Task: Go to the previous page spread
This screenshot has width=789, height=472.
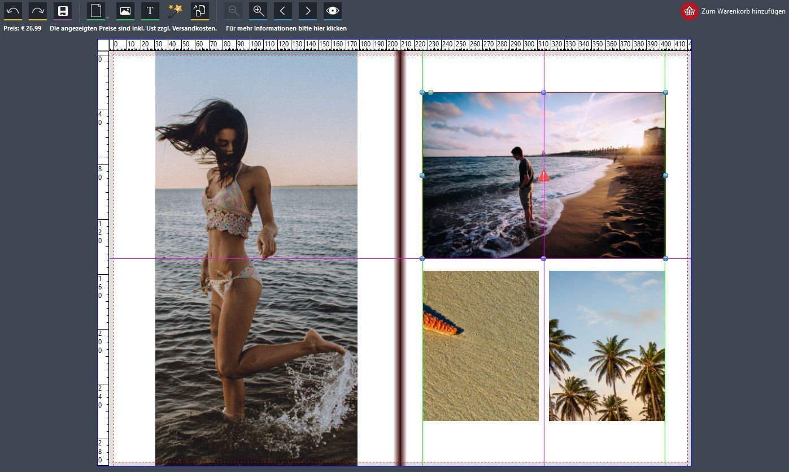Action: coord(283,11)
